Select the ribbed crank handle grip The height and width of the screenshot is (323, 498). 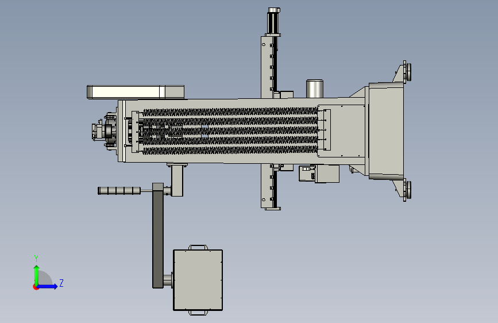pyautogui.click(x=119, y=190)
